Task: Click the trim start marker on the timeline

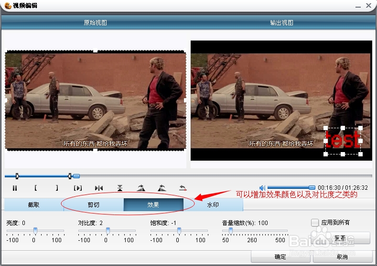Action: click(x=17, y=176)
